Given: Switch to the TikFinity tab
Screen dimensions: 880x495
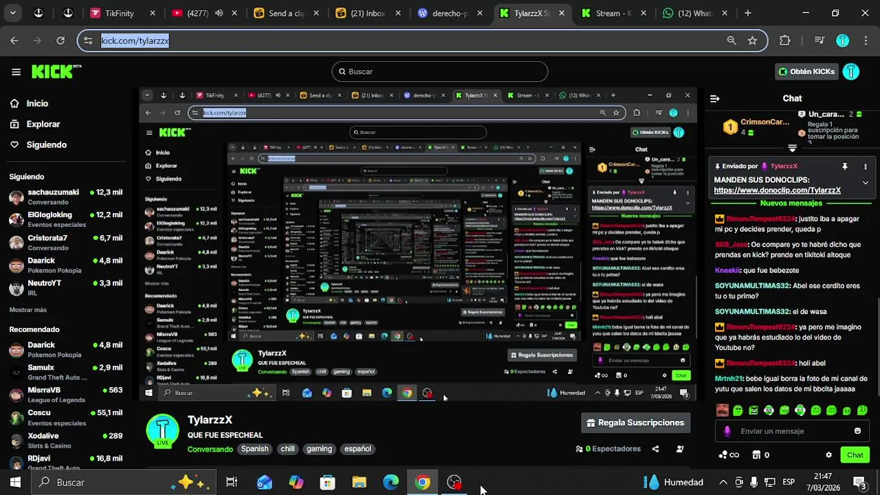Looking at the screenshot, I should (x=124, y=13).
